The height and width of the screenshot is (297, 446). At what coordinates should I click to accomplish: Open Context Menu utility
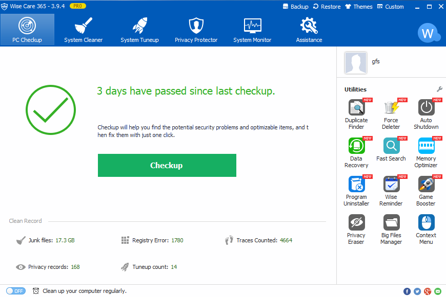point(426,229)
